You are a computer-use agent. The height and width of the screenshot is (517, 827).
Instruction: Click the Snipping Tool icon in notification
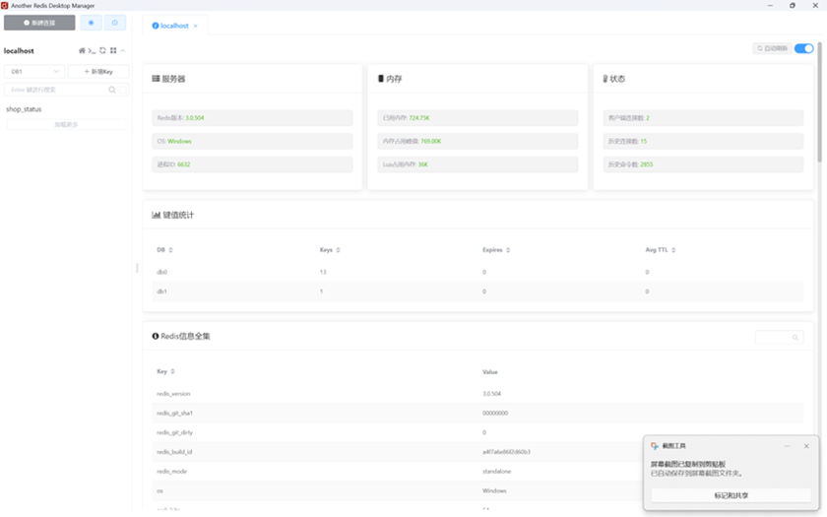click(655, 446)
